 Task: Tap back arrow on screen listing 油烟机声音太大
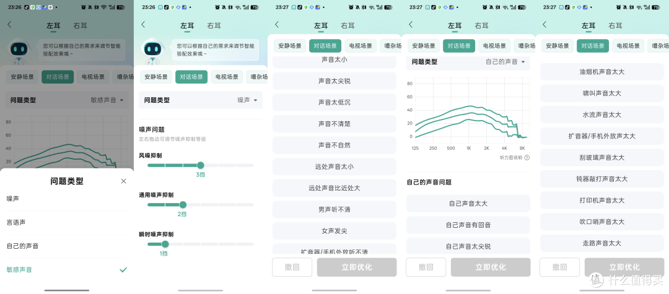tap(544, 25)
